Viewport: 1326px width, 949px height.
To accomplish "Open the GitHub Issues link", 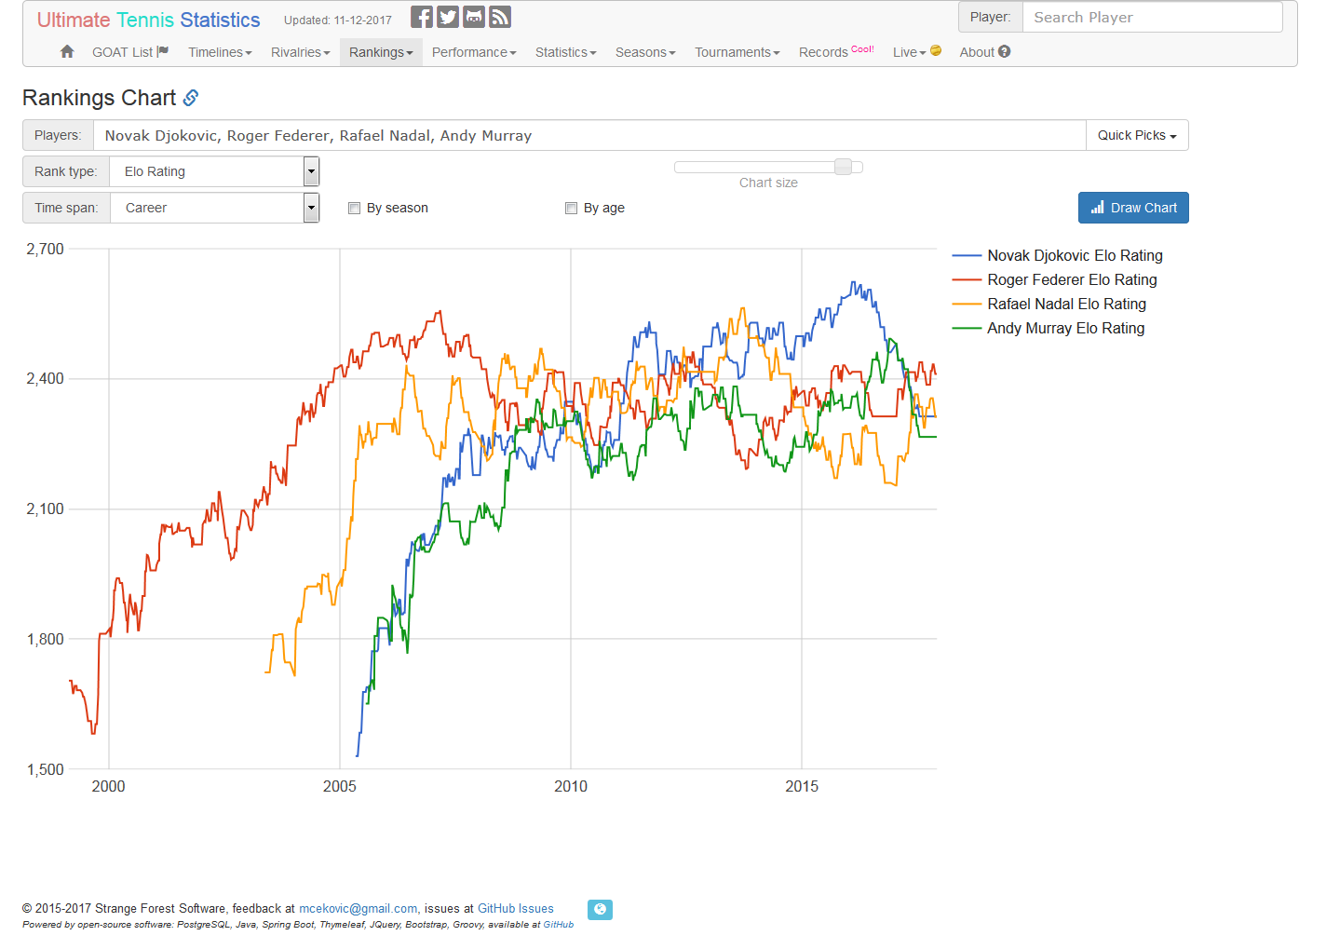I will coord(516,909).
